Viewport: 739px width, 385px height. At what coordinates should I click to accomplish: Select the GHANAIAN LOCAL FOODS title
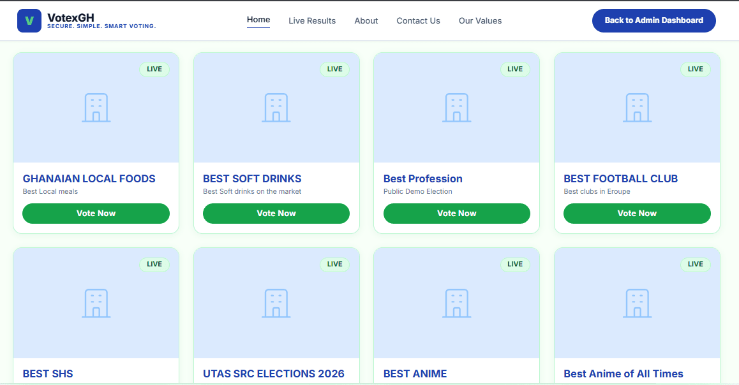coord(89,179)
